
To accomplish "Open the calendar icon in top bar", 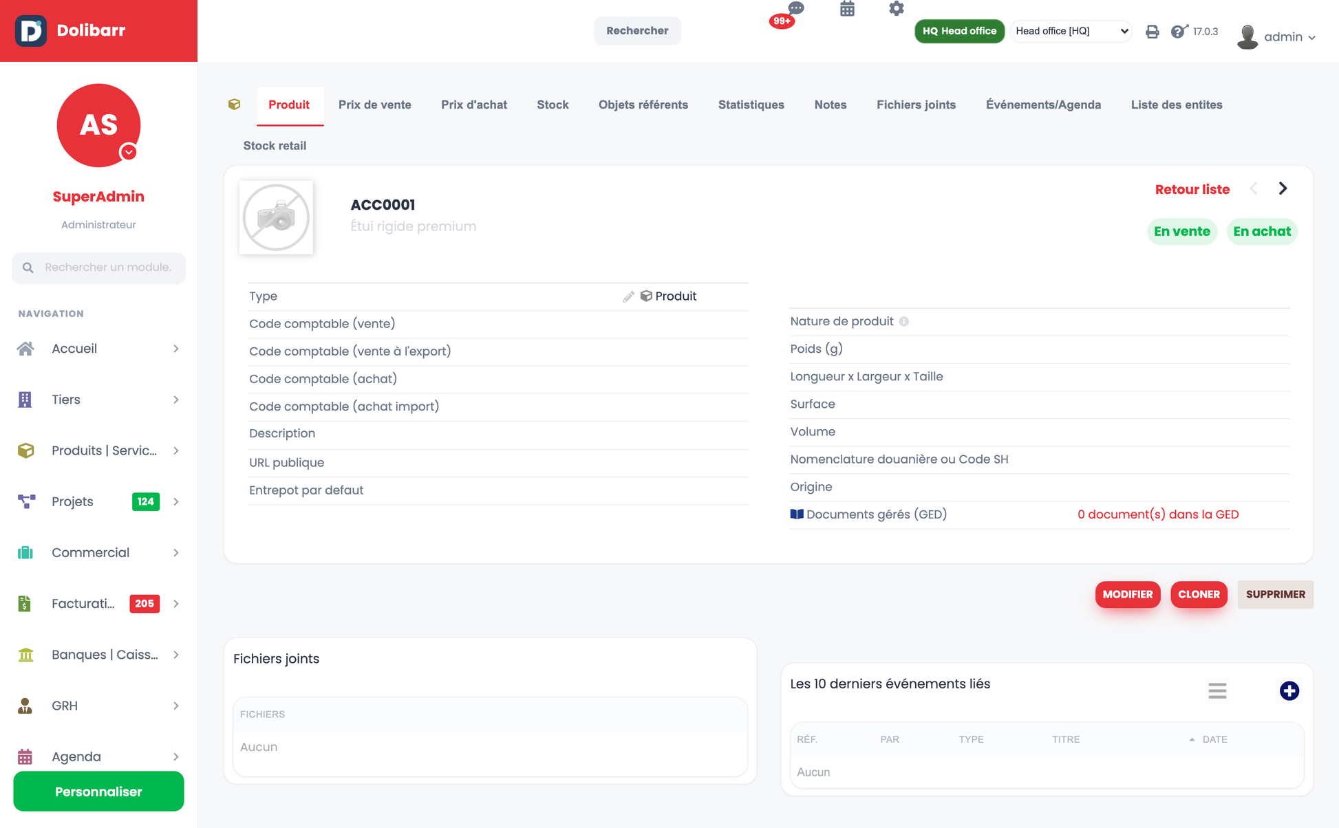I will point(847,9).
